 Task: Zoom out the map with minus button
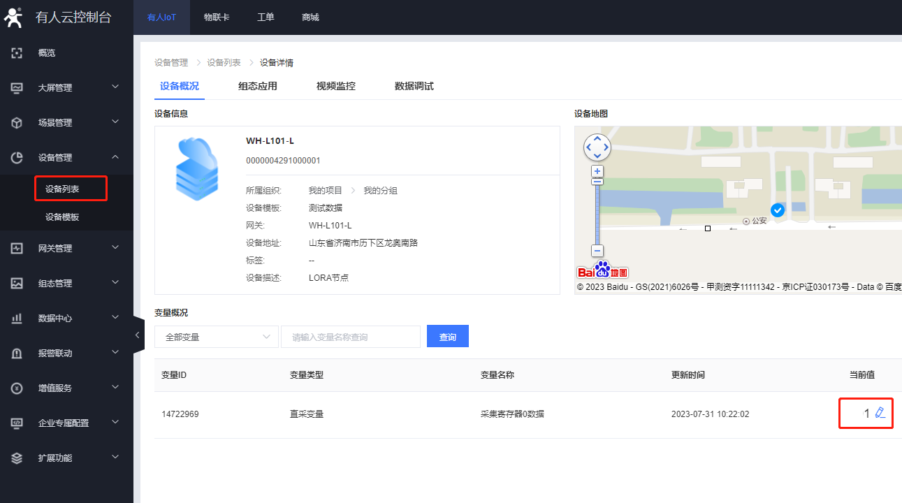point(597,251)
